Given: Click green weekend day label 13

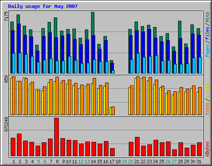Looking at the screenshot, I should [87, 161].
